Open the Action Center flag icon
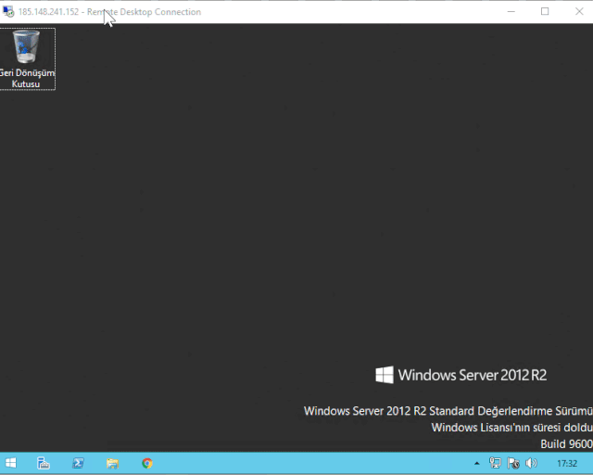 (x=512, y=463)
